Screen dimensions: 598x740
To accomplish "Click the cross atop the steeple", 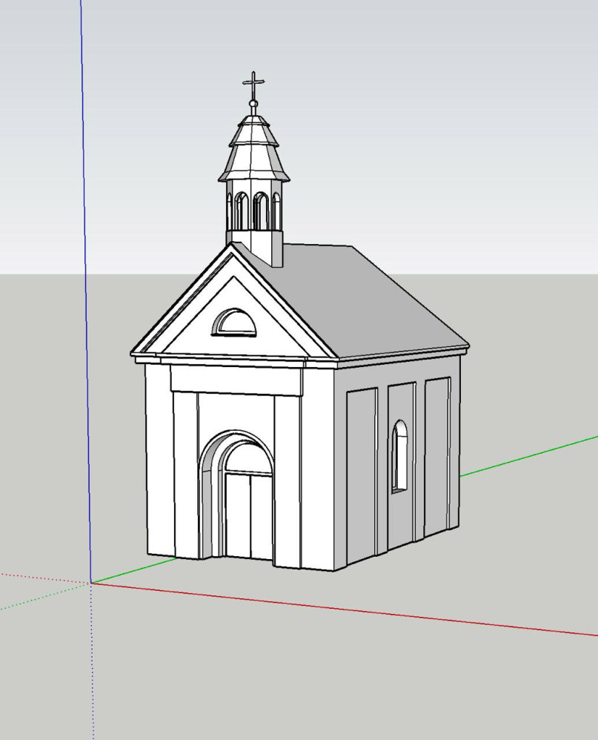I will pyautogui.click(x=253, y=85).
